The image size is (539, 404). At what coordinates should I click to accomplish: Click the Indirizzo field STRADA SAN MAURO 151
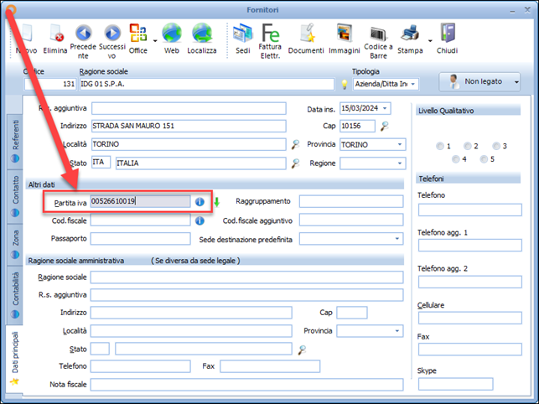point(189,127)
